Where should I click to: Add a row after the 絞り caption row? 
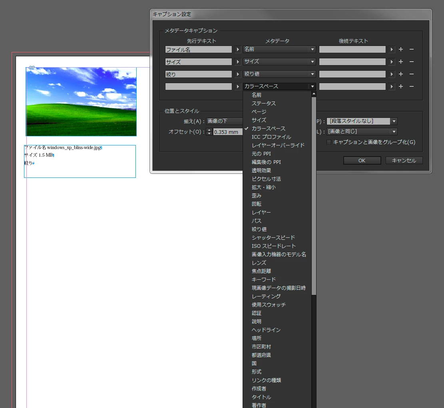[401, 74]
